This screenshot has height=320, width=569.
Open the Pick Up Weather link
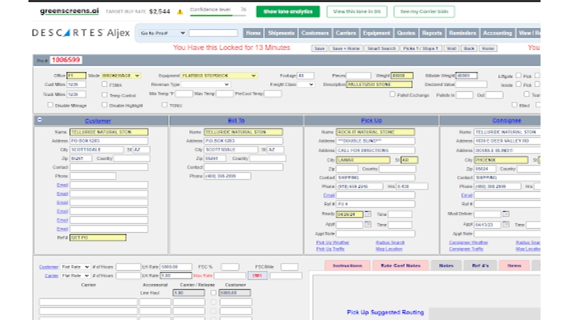click(333, 243)
